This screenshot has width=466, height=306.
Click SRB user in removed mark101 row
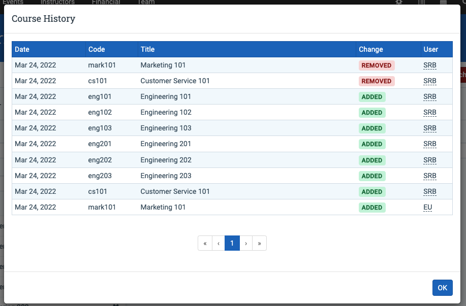(430, 65)
